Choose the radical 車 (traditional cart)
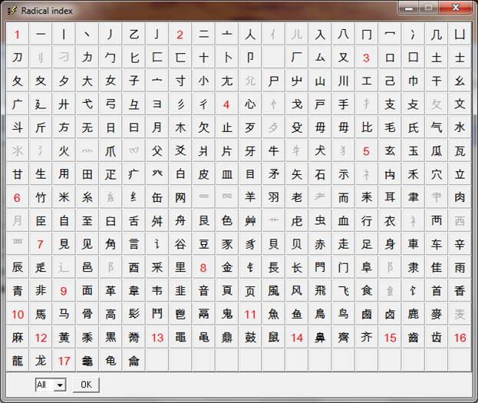 (413, 244)
